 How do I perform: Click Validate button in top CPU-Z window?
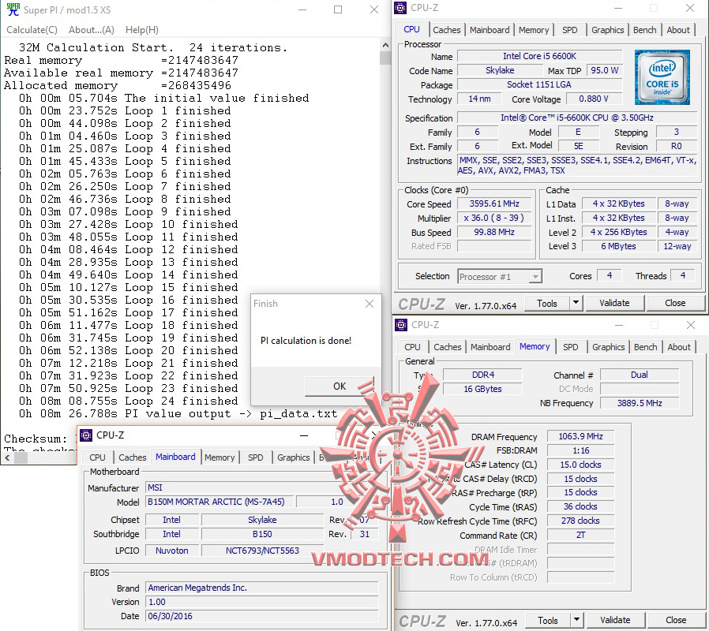(614, 303)
